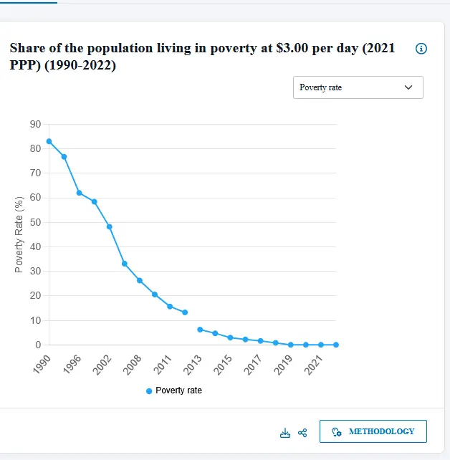Select the 1996 data point on the line
This screenshot has width=450, height=460.
point(79,193)
